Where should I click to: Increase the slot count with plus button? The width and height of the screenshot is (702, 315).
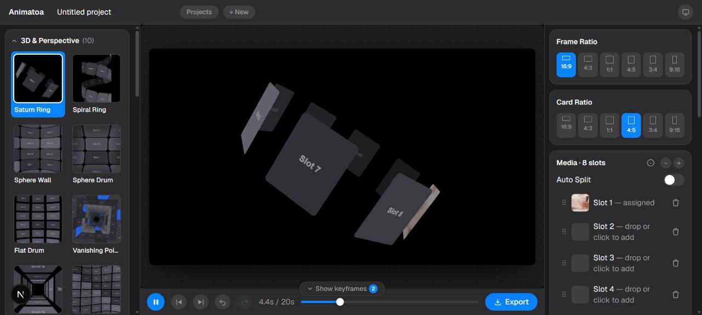point(679,163)
